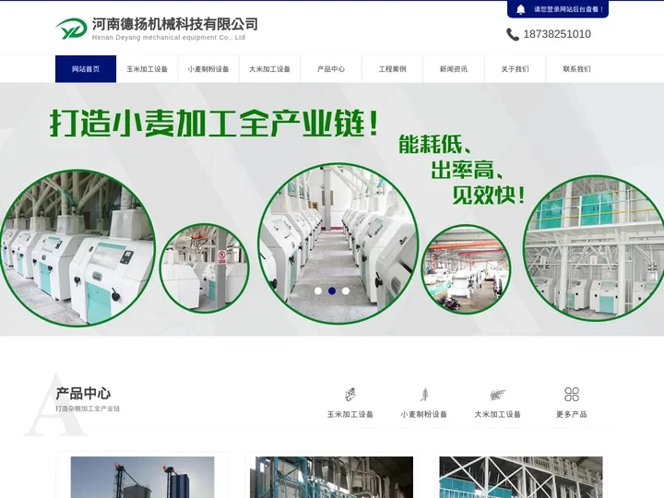Open the 玉米加工设备 navigation item
Screen dimensions: 664x498
coord(147,69)
